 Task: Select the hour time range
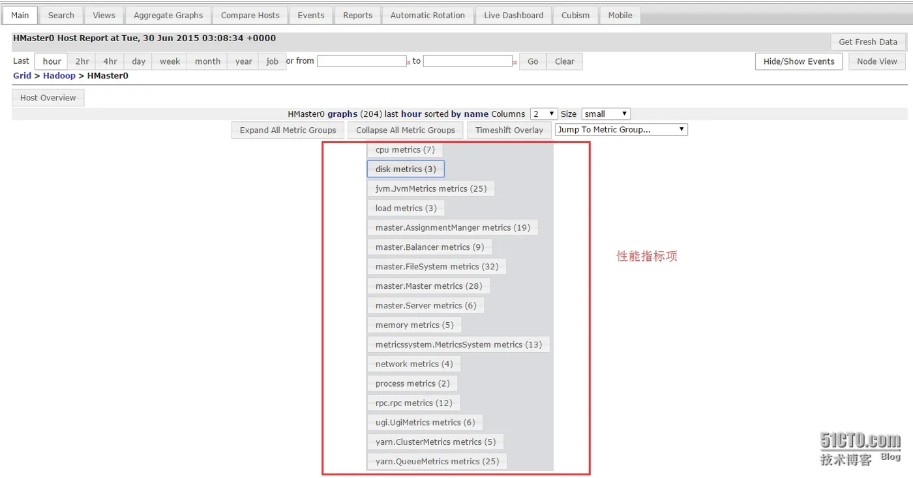coord(52,61)
